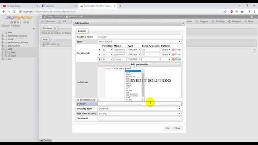Click the autocomplete list scrollbar
The width and height of the screenshot is (258, 145).
click(143, 84)
